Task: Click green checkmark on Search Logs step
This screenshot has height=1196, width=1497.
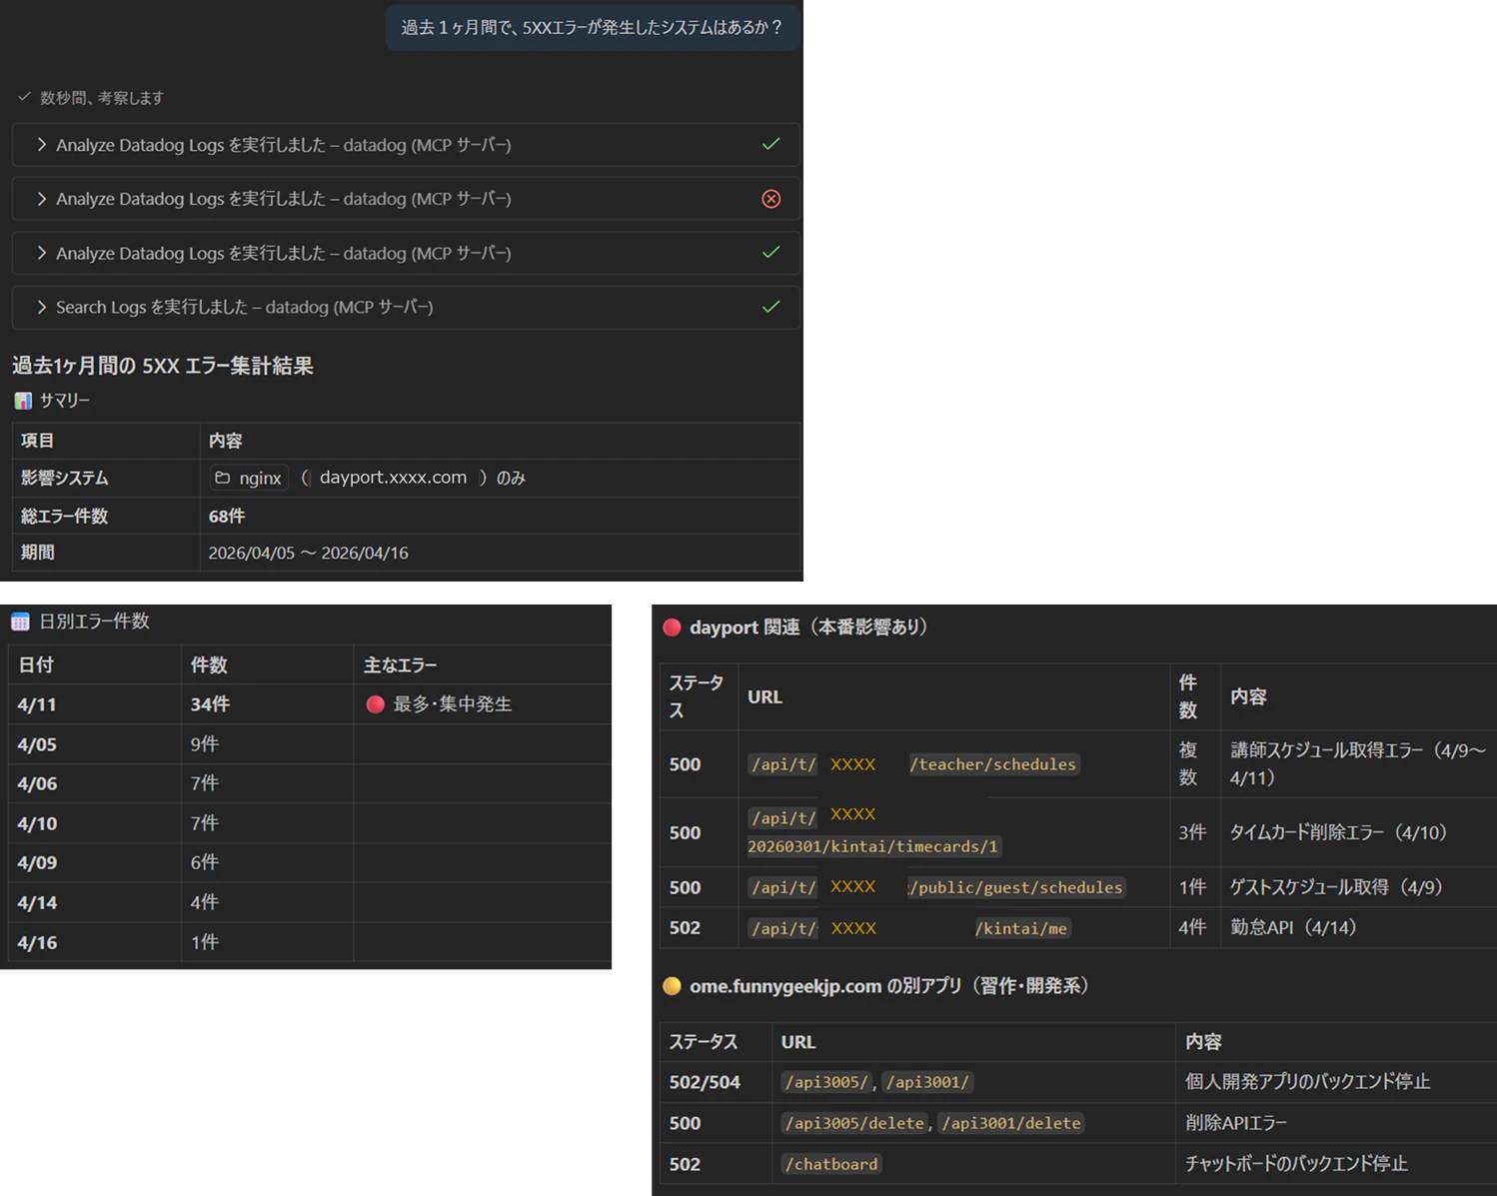Action: click(x=770, y=306)
